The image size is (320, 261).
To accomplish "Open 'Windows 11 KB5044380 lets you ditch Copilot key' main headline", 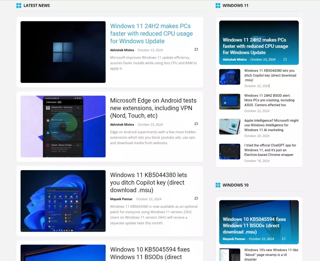I will click(x=148, y=183).
